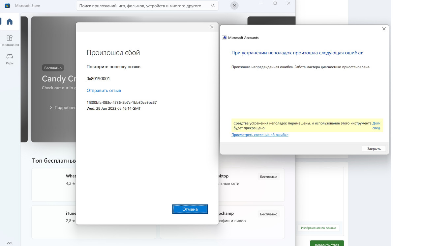Minimize the Microsoft Store window
This screenshot has height=246, width=422.
pos(261,3)
